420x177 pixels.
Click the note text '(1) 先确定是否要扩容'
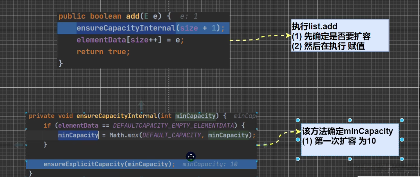click(x=331, y=36)
